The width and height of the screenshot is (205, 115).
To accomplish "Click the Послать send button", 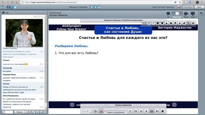I will pyautogui.click(x=20, y=112).
